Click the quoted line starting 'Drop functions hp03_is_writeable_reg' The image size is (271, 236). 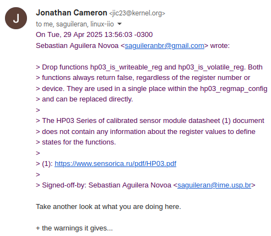pyautogui.click(x=149, y=67)
